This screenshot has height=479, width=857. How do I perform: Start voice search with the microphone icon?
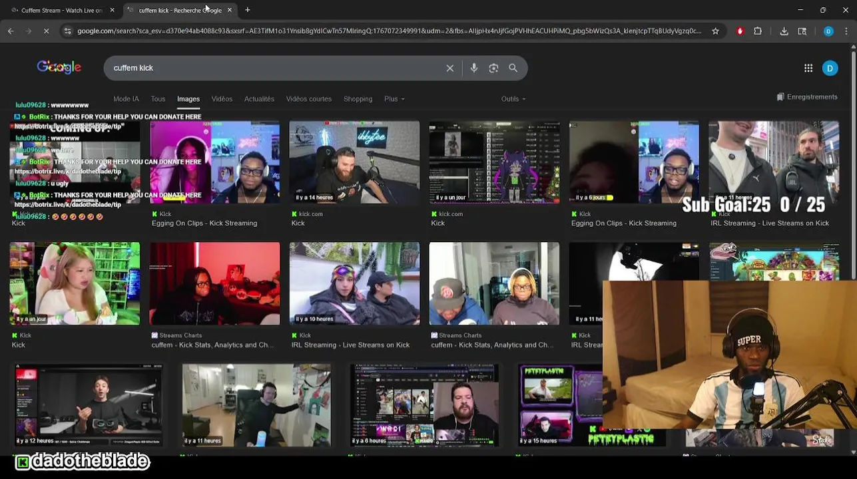(x=474, y=68)
